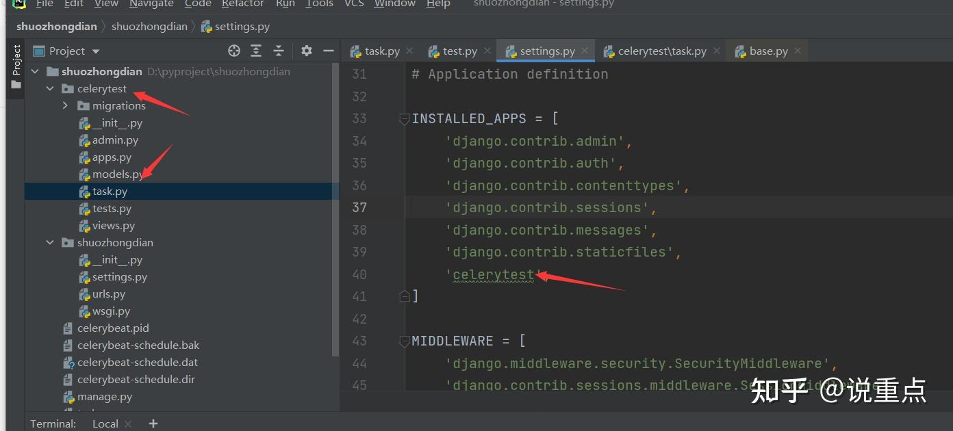
Task: Open the VCS menu
Action: pos(354,3)
